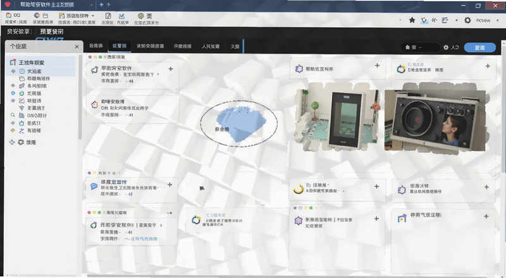The width and height of the screenshot is (506, 278).
Task: Expand the card above camera photo with plus
Action: (488, 66)
